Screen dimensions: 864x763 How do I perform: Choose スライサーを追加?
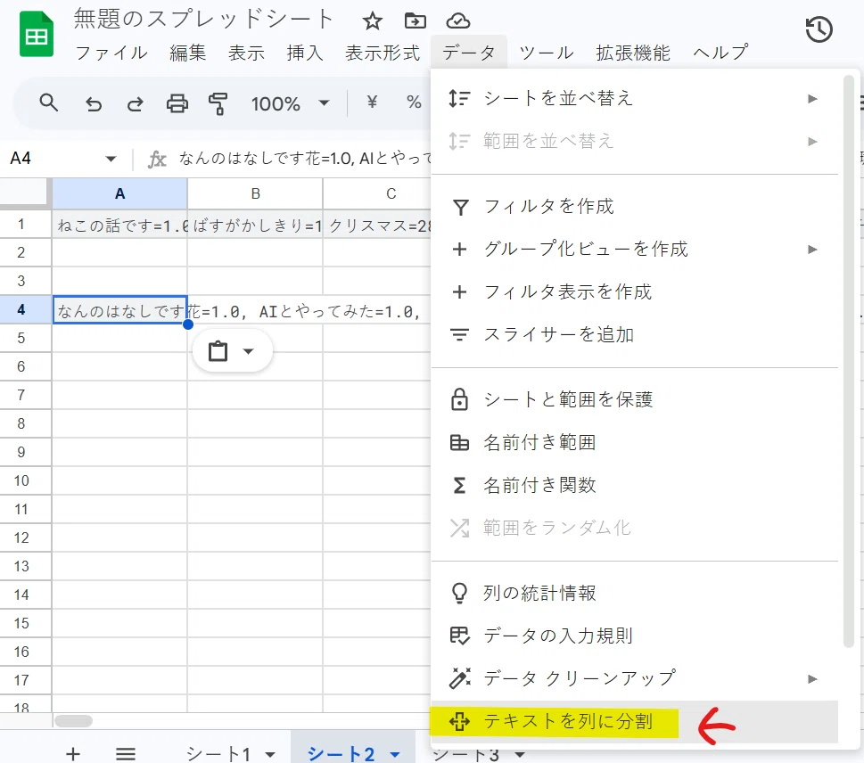coord(634,335)
